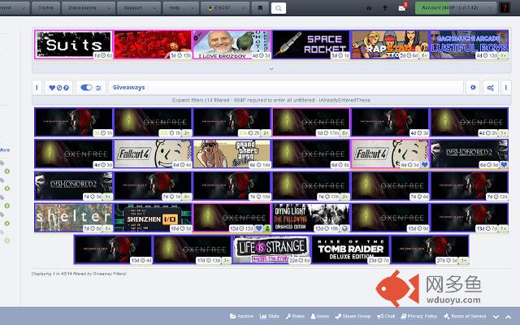
Task: Open the Support dropdown
Action: [x=138, y=7]
